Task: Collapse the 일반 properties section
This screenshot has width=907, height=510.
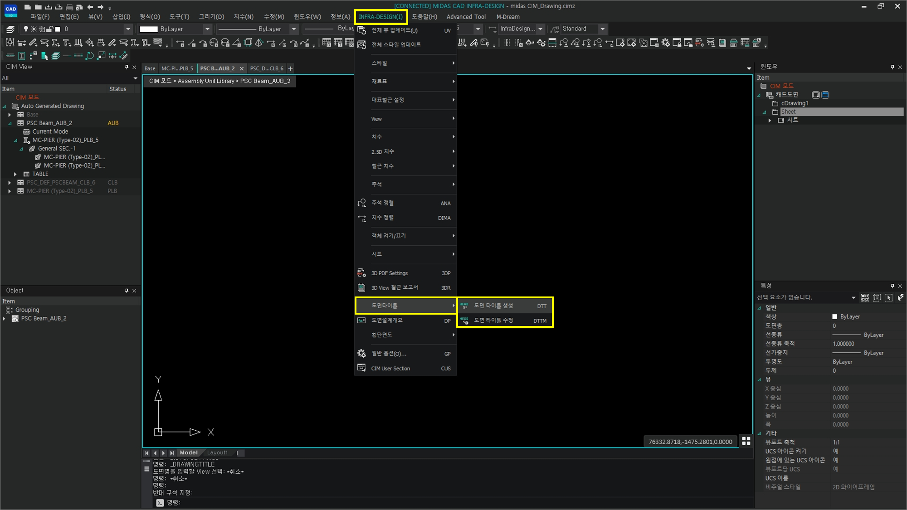Action: tap(760, 308)
